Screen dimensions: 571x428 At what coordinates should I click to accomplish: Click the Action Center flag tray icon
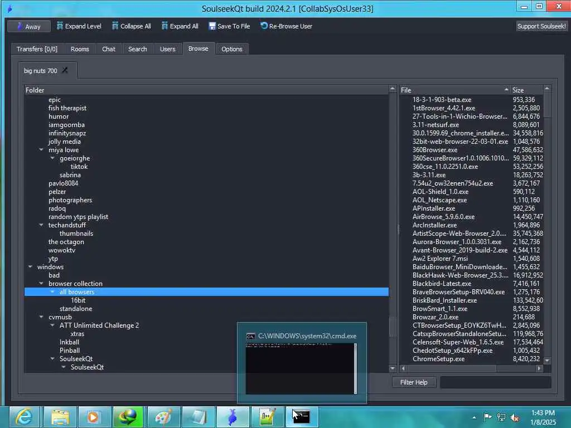(487, 417)
